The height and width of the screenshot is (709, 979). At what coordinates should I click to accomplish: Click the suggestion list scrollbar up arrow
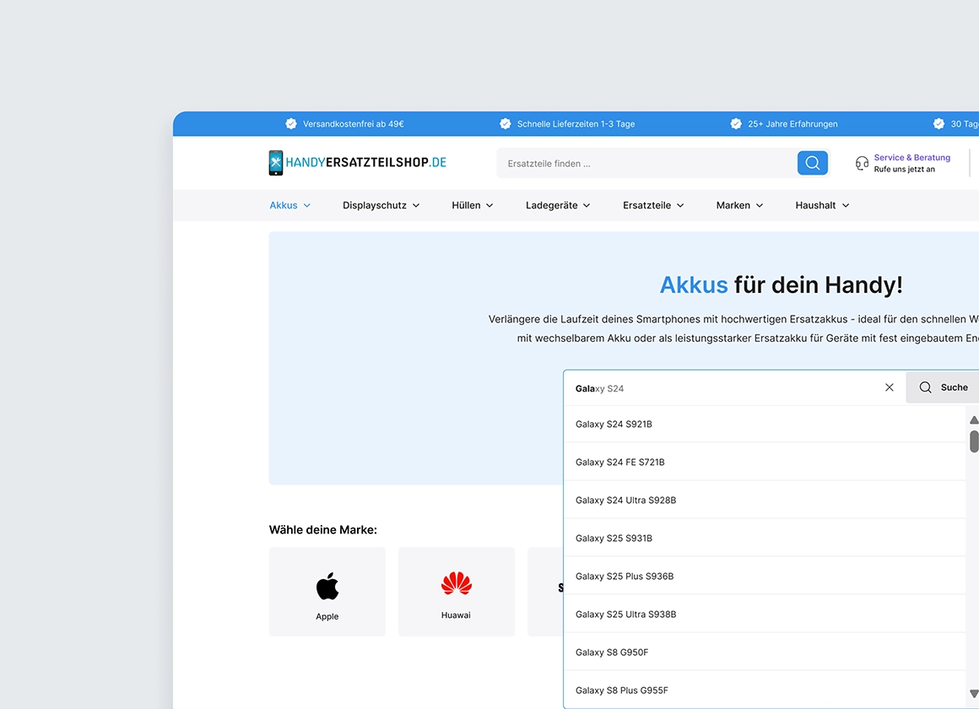click(x=974, y=419)
